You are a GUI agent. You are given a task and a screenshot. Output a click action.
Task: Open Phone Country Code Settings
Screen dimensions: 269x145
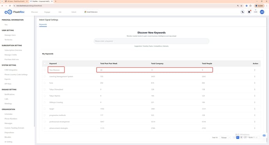click(x=16, y=75)
